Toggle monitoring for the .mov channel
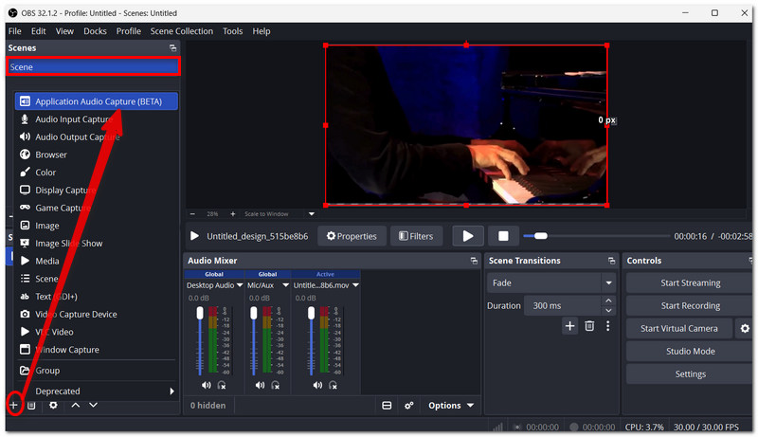Screen dimensions: 758x437 (334, 385)
